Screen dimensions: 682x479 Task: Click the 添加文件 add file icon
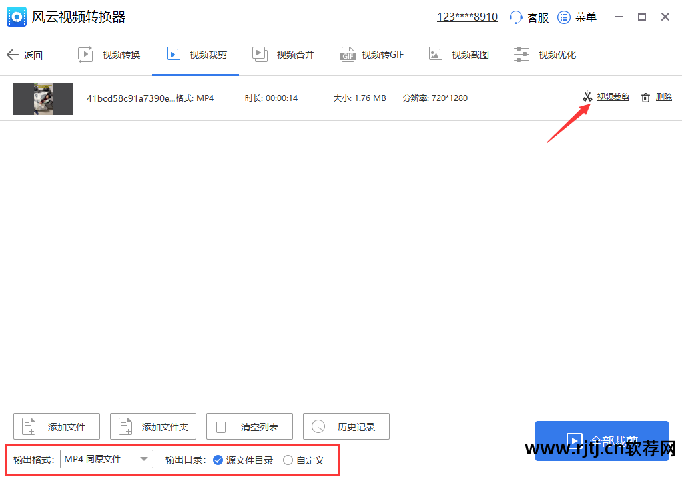pyautogui.click(x=28, y=426)
